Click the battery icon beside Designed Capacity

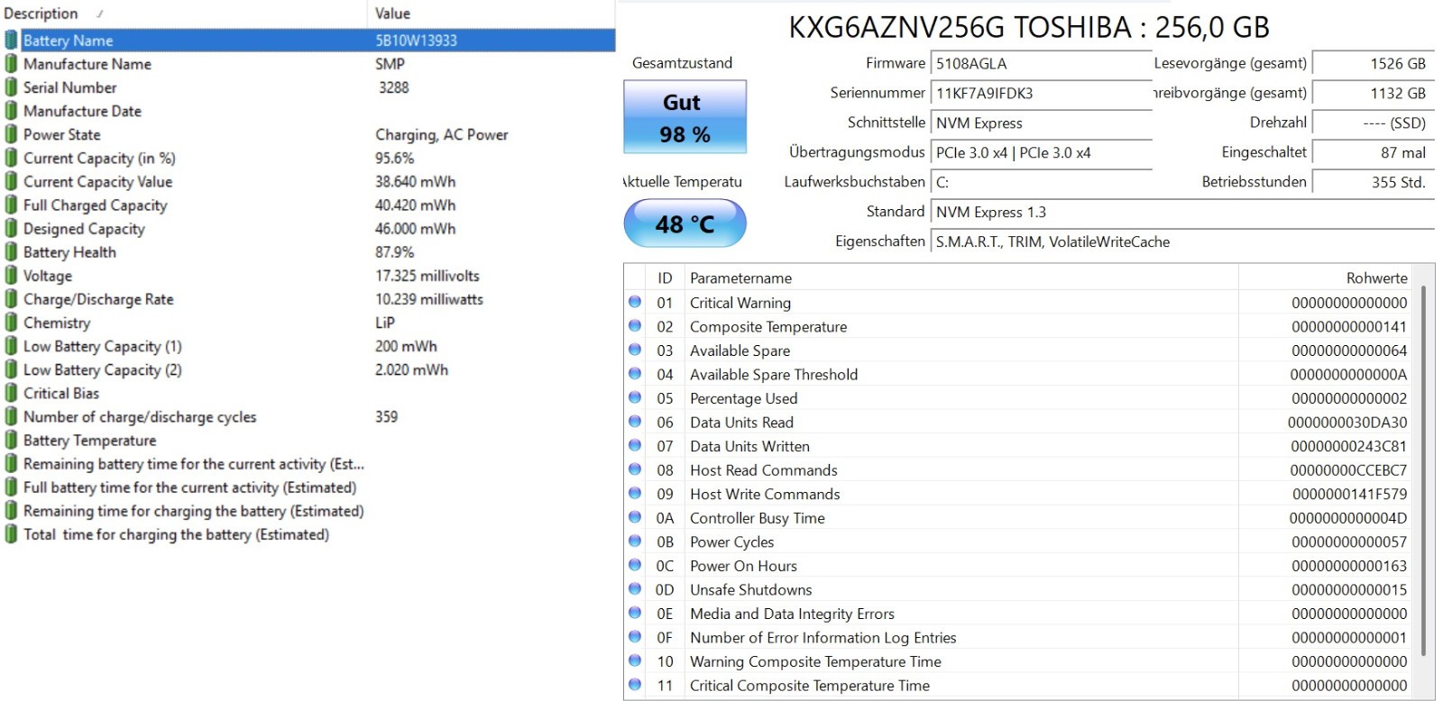tap(11, 228)
